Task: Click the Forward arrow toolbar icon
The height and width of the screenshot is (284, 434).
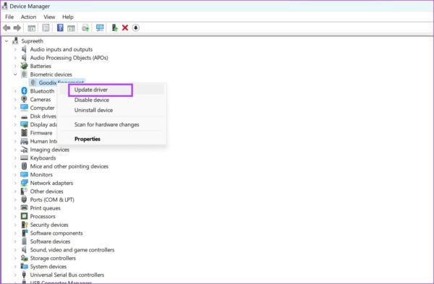Action: click(17, 27)
